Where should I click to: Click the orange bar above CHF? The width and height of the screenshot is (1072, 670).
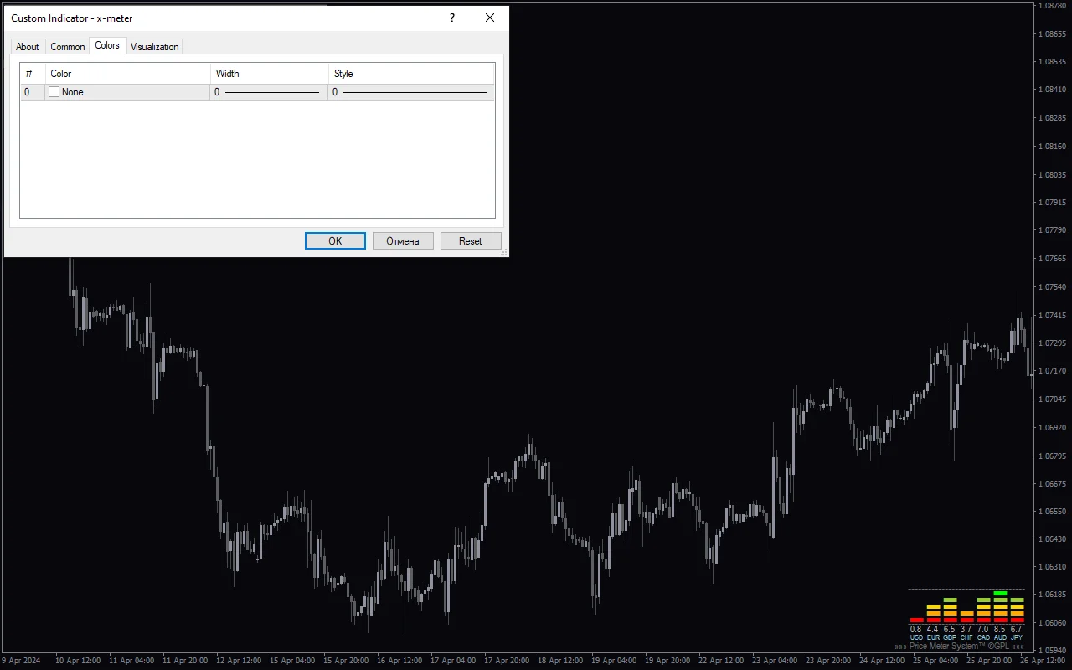pyautogui.click(x=966, y=613)
